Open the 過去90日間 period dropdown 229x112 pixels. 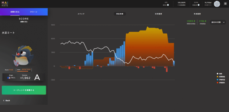pos(218,22)
